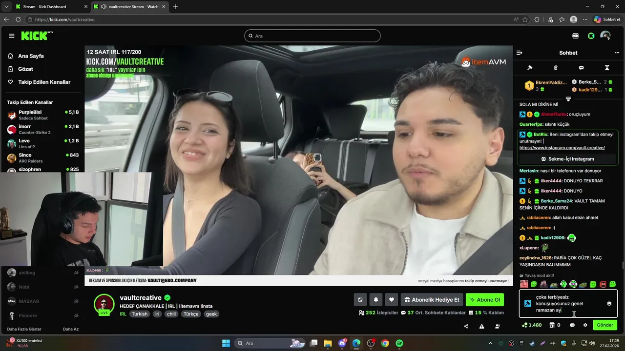Toggle the notification bell for vaultcreative
This screenshot has width=625, height=351.
[376, 300]
